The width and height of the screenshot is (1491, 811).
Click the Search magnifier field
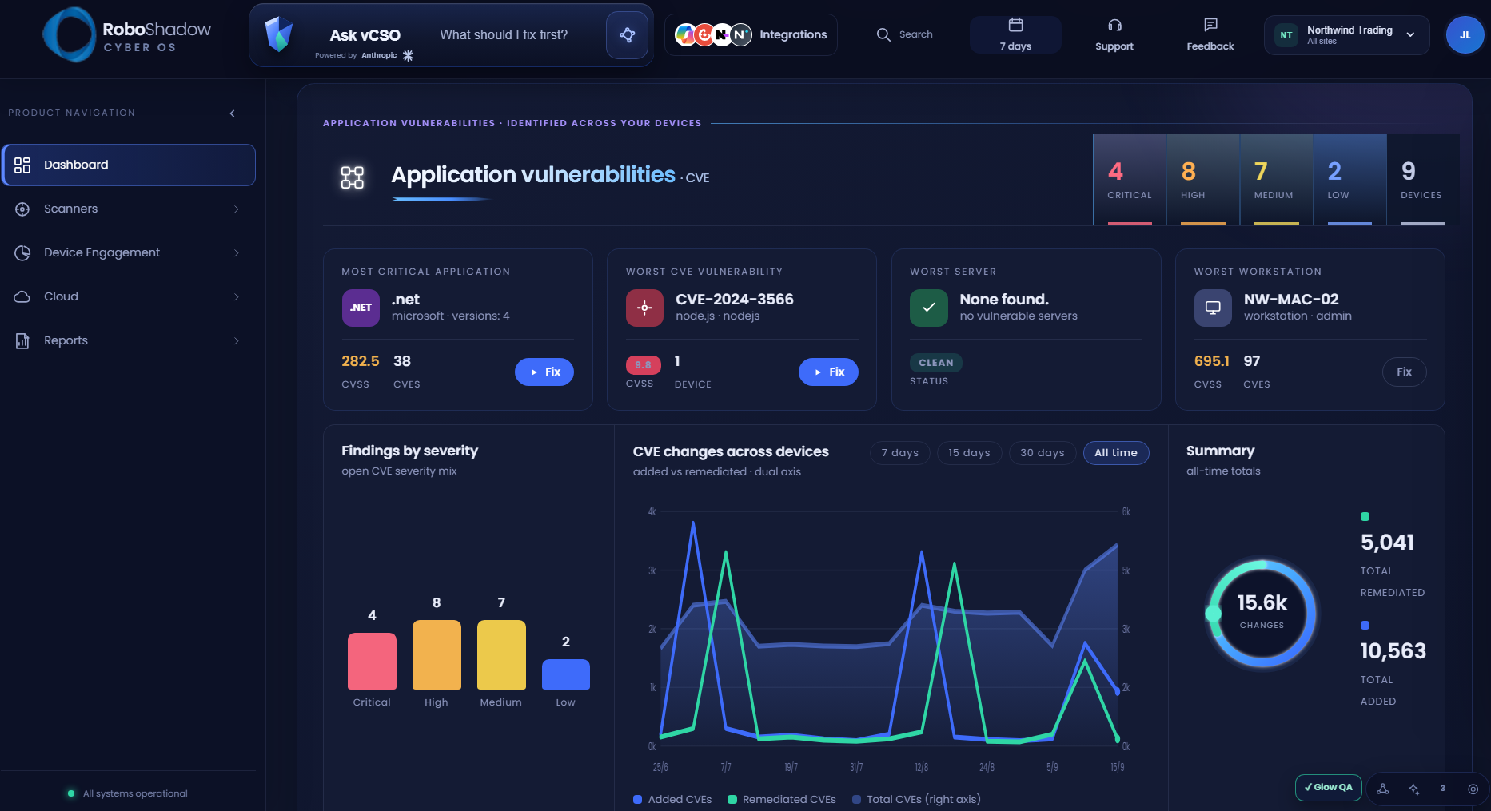click(x=905, y=34)
